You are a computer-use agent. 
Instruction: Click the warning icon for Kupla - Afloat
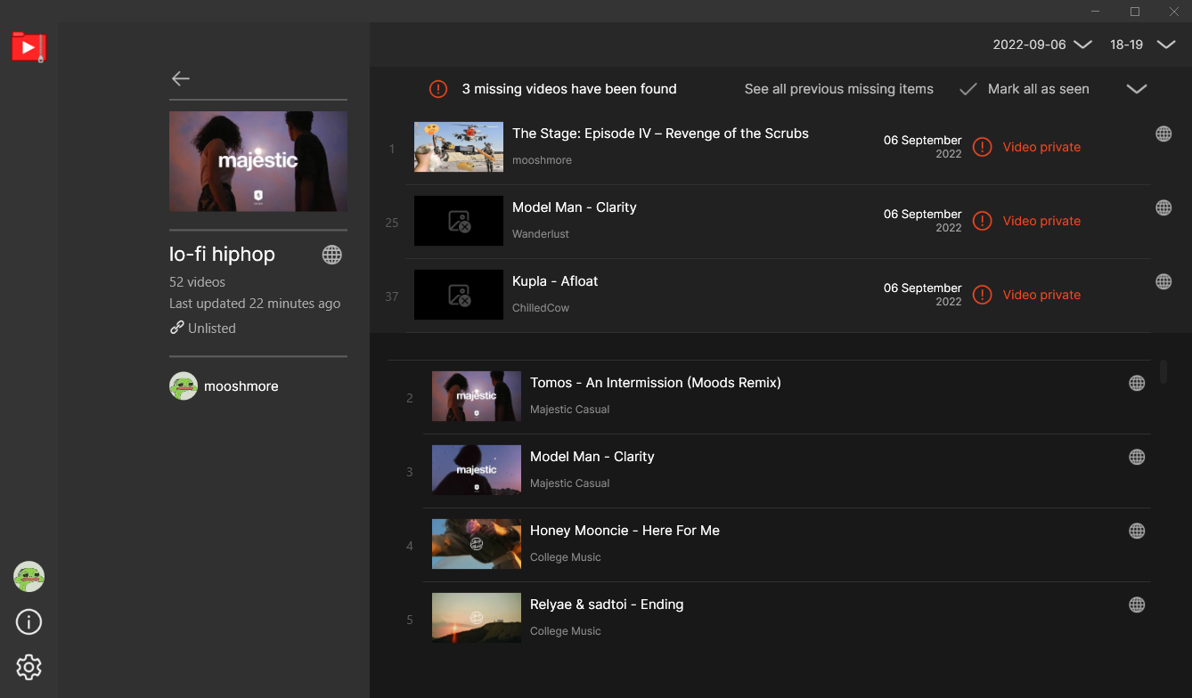982,295
